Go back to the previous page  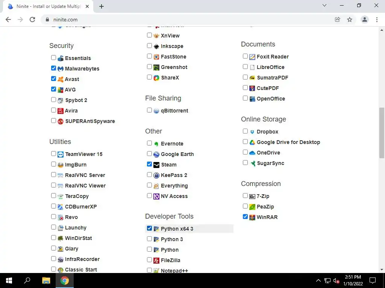[8, 19]
